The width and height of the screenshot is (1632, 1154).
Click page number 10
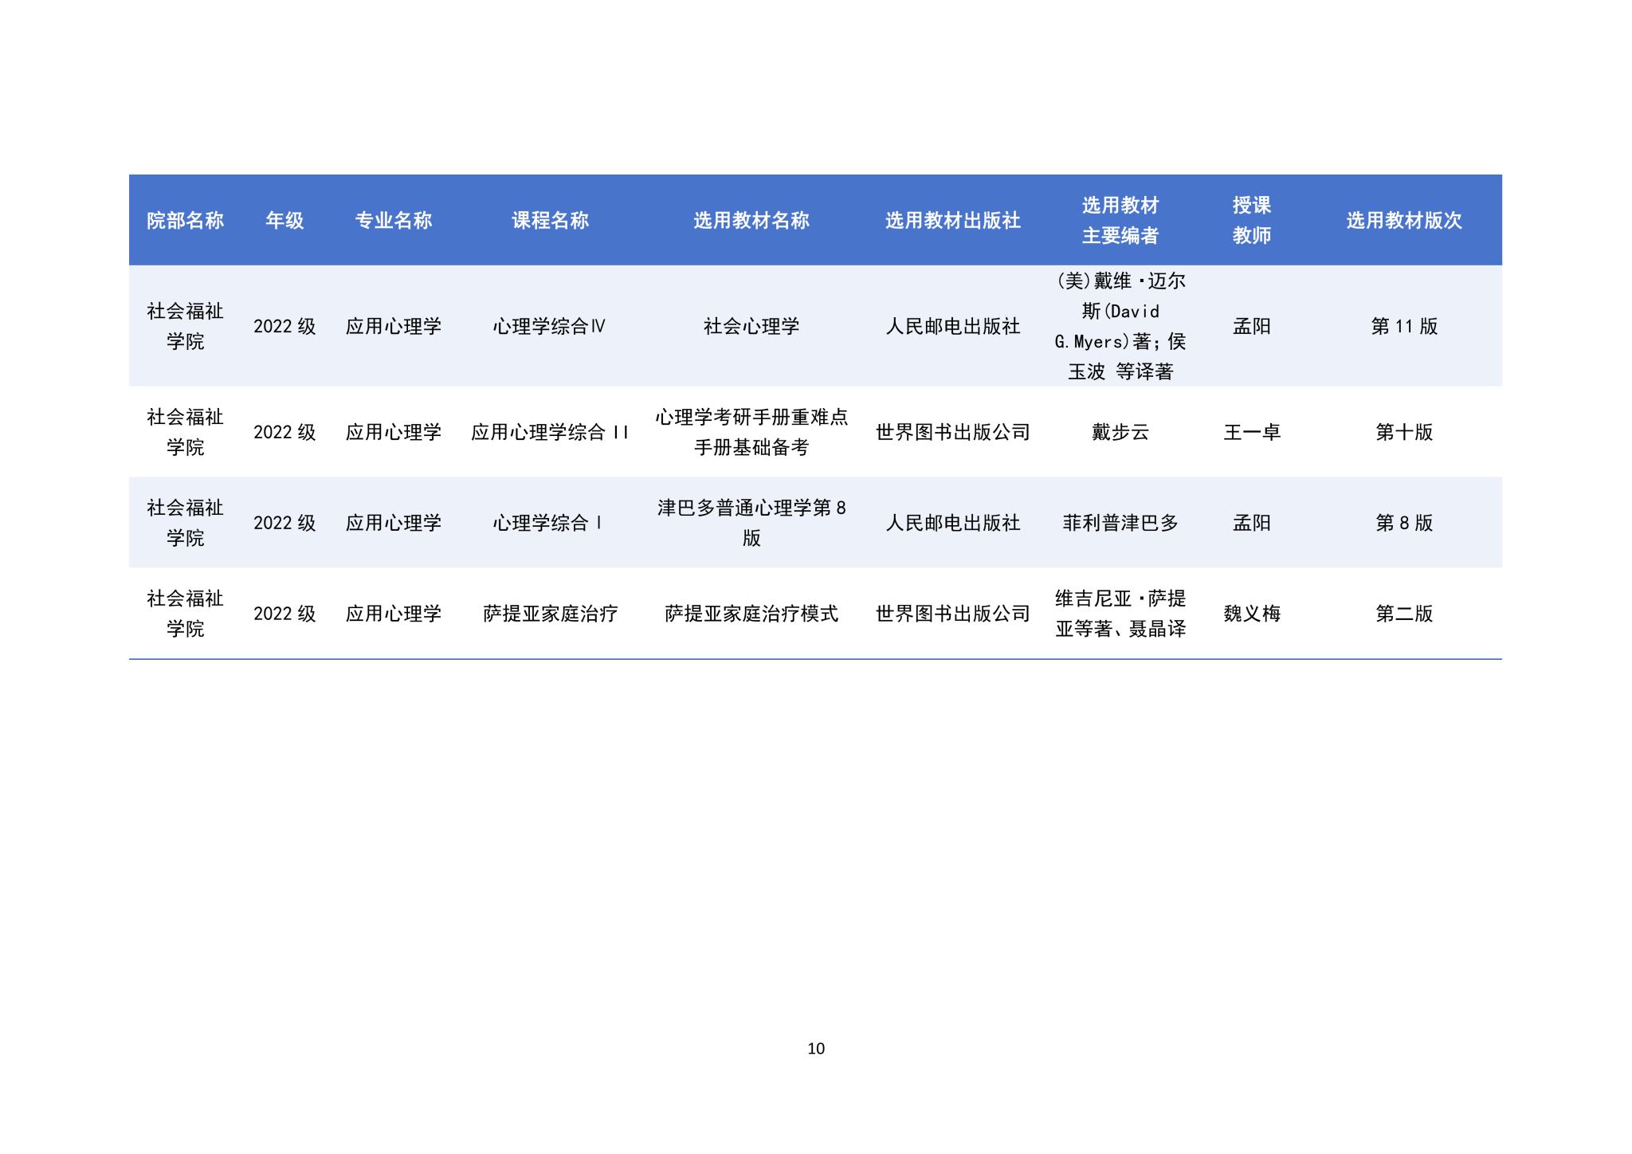(x=816, y=1049)
